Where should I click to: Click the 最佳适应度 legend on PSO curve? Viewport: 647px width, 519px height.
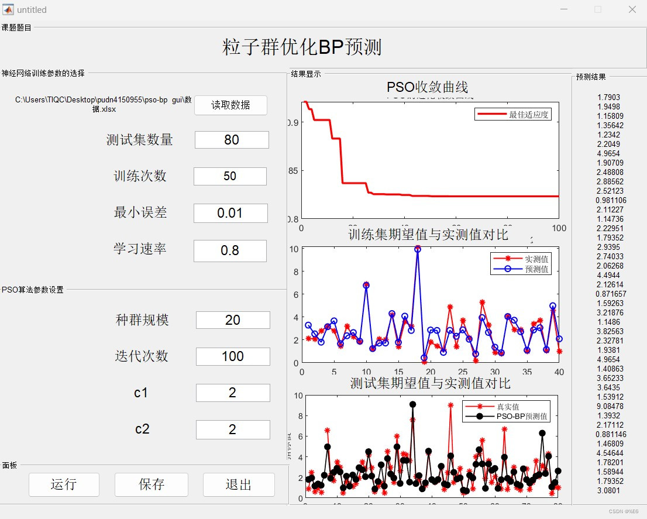click(x=514, y=114)
